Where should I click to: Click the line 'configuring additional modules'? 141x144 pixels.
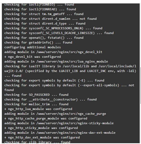coord(32,47)
